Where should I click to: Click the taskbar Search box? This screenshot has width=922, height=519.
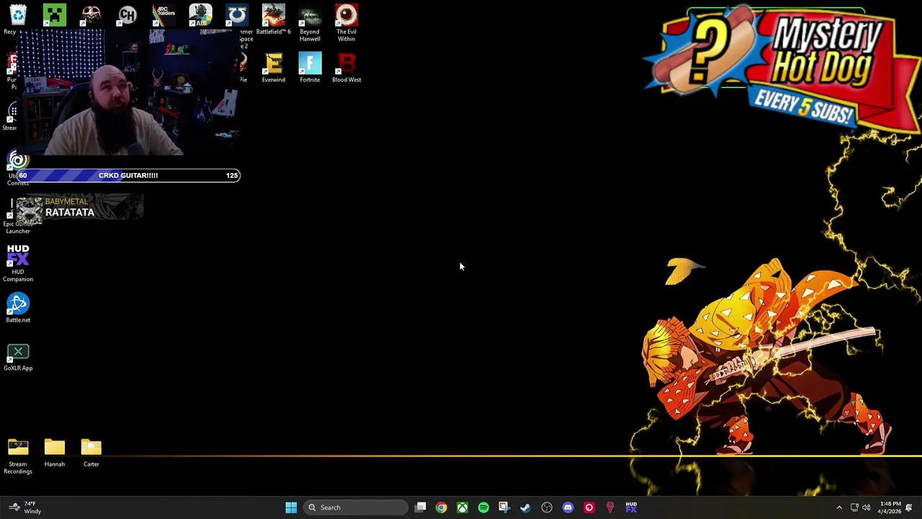[355, 507]
